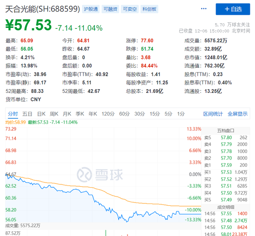Screen dimensions: 255x236
Task: Select the 可卖空 tag
Action: [130, 9]
